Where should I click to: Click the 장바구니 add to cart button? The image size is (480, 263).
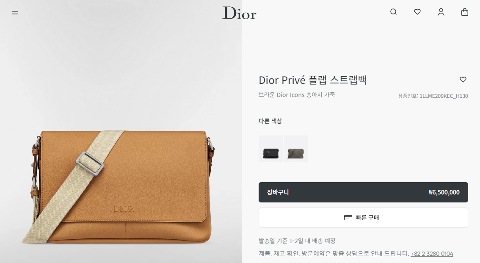click(363, 192)
